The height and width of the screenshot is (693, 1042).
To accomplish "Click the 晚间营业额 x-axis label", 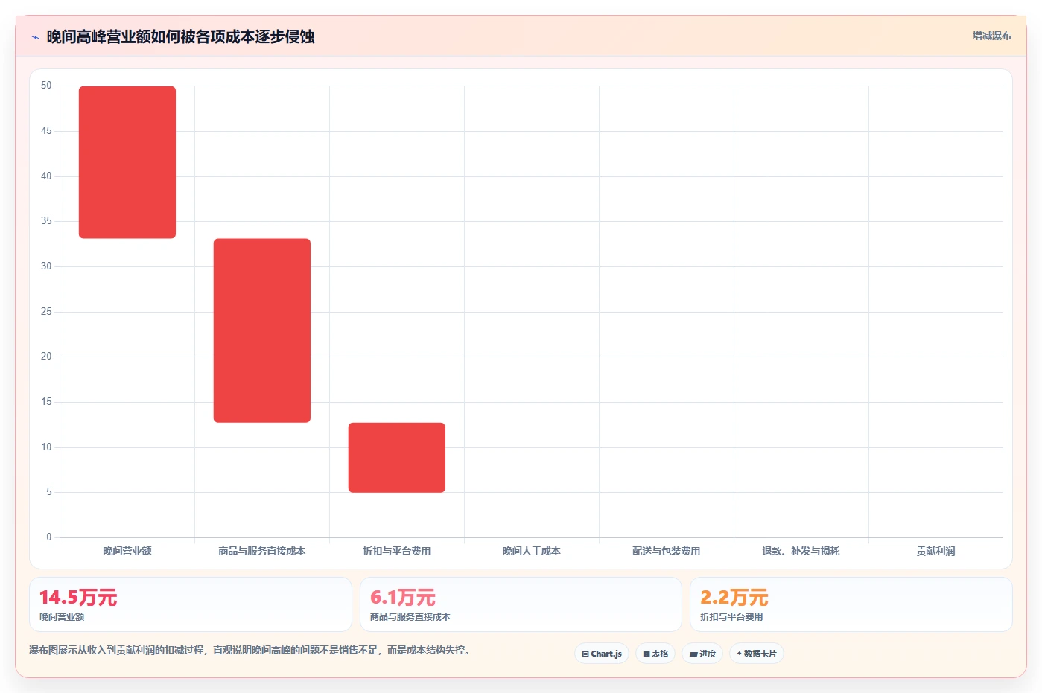I will pyautogui.click(x=127, y=551).
